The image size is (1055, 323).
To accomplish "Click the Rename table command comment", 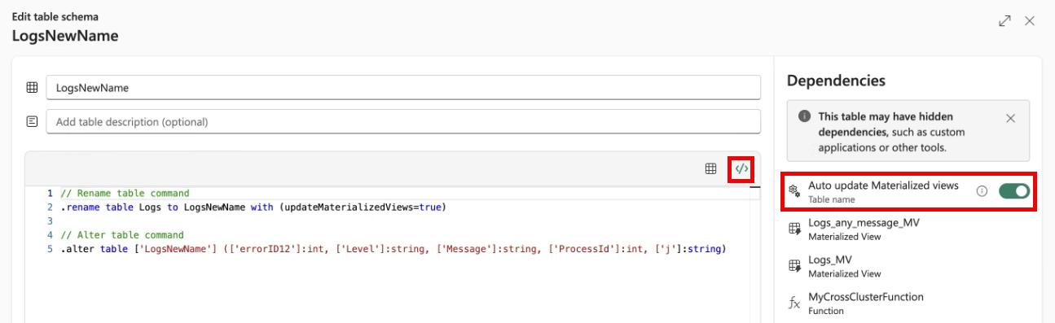I will pos(125,194).
